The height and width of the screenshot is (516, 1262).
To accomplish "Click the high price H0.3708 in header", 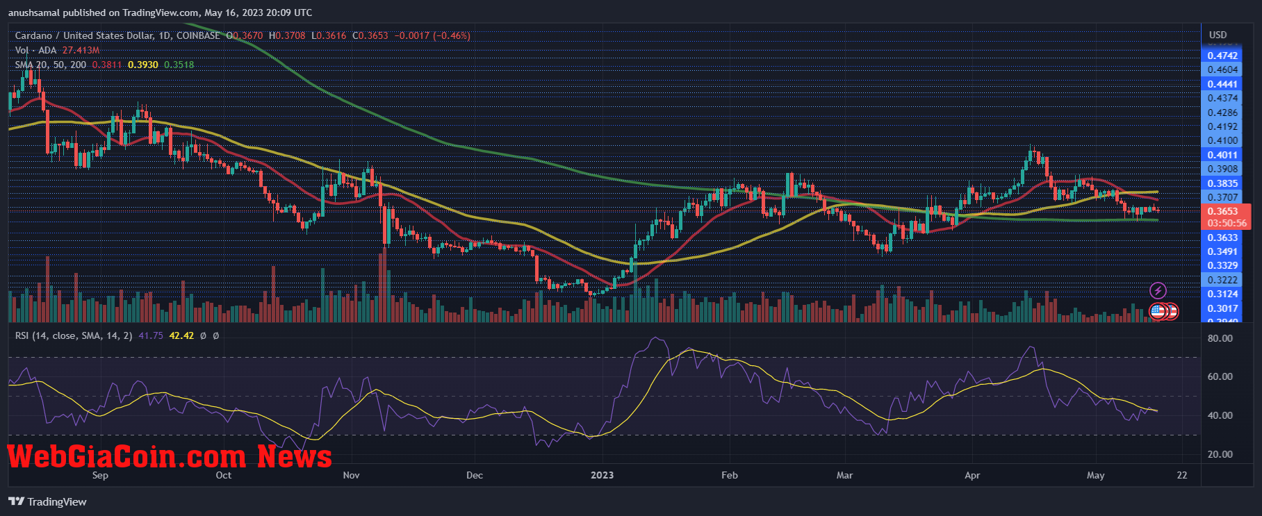I will [287, 35].
